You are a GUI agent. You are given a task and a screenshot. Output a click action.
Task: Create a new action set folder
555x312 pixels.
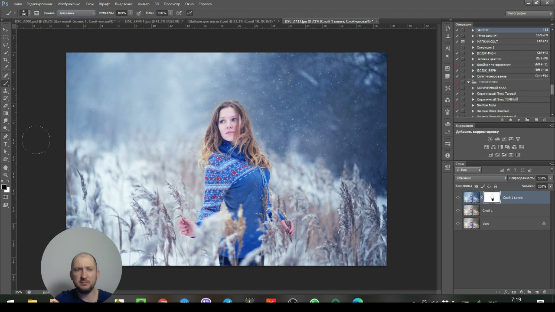(527, 120)
